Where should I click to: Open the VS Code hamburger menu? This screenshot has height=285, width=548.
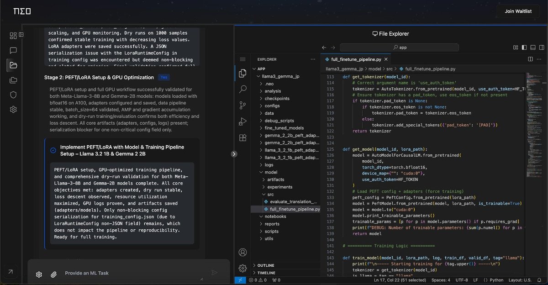242,59
